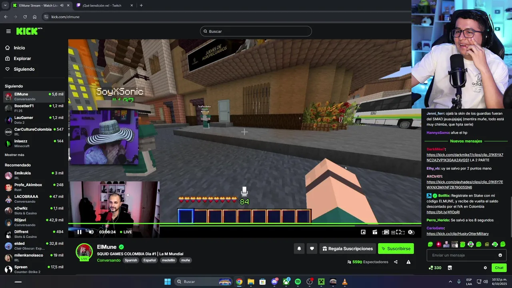
Task: Open clip creation icon in player
Action: [375, 232]
